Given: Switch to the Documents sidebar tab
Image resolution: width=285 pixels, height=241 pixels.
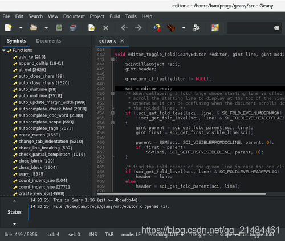Looking at the screenshot, I should point(48,41).
